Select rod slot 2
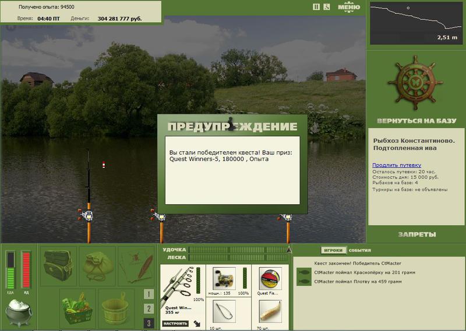Viewport: 466px width, 331px height. tap(149, 309)
